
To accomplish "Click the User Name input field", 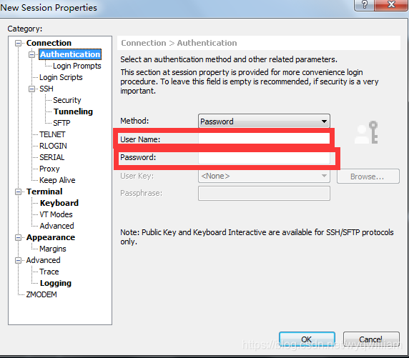I will pyautogui.click(x=264, y=139).
